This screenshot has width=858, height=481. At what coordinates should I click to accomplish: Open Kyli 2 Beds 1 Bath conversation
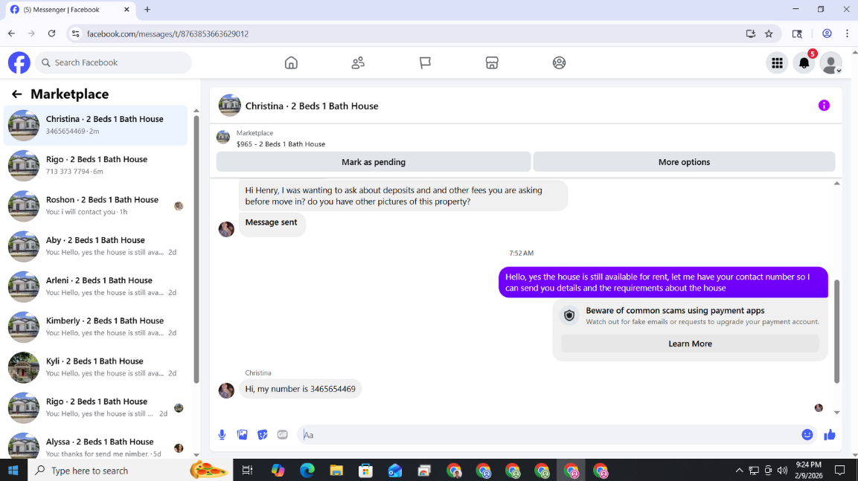click(x=96, y=367)
